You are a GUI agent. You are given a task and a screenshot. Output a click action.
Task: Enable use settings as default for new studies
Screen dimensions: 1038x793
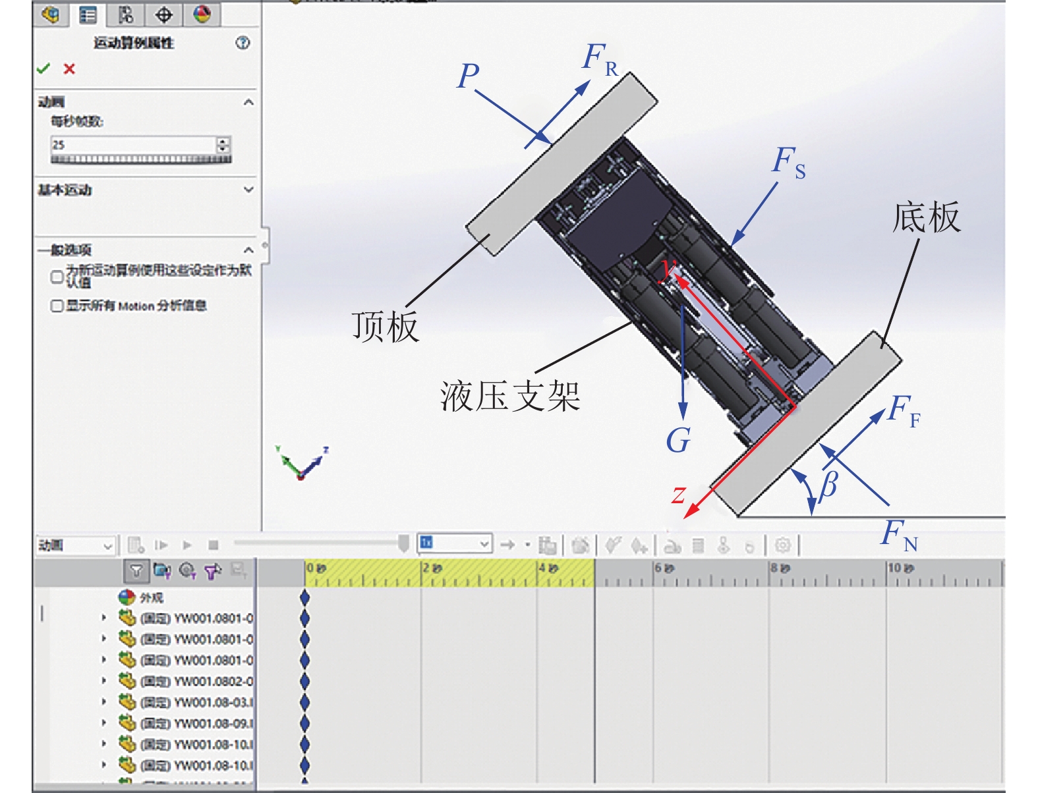coord(57,277)
